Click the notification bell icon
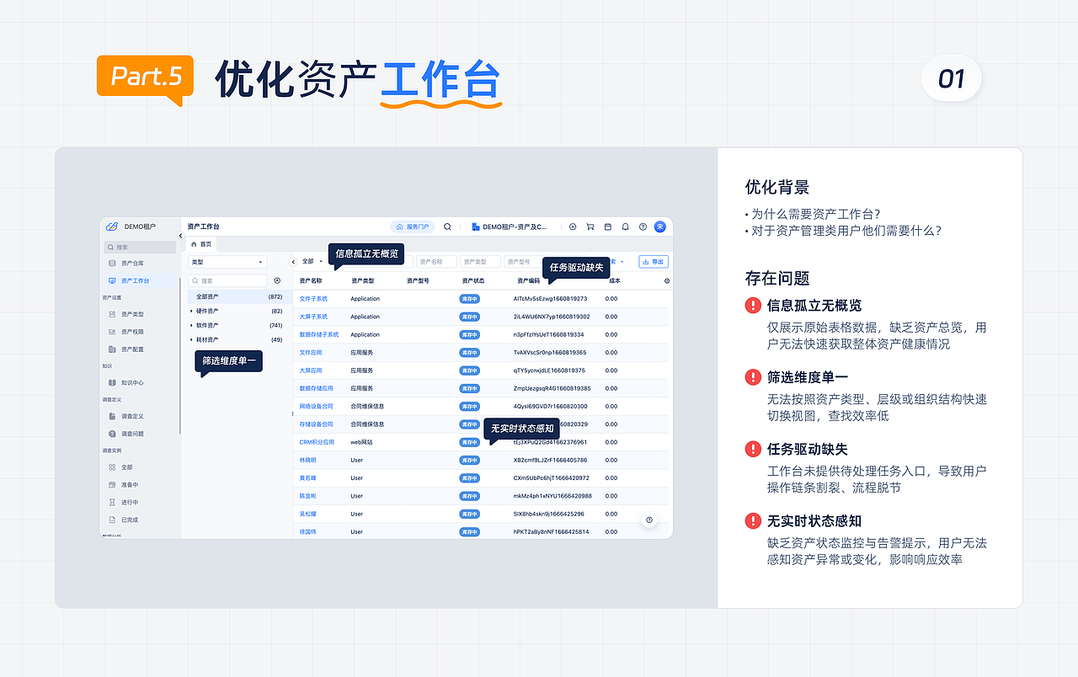The height and width of the screenshot is (677, 1078). click(624, 227)
